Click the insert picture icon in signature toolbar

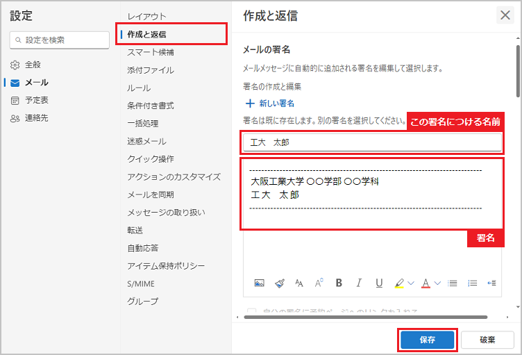259,283
